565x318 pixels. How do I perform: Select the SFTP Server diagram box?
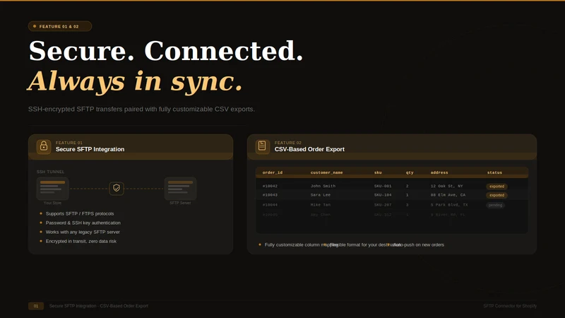(180, 189)
